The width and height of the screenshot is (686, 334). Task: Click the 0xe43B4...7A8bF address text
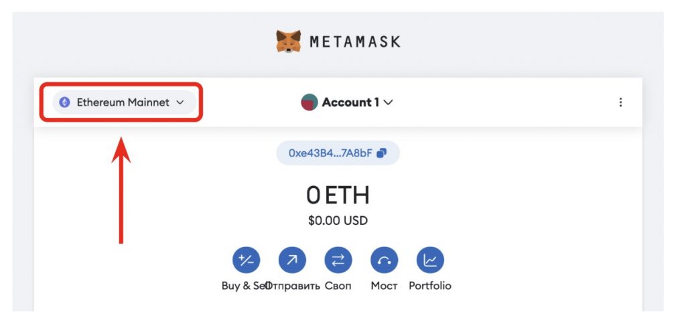pyautogui.click(x=330, y=153)
